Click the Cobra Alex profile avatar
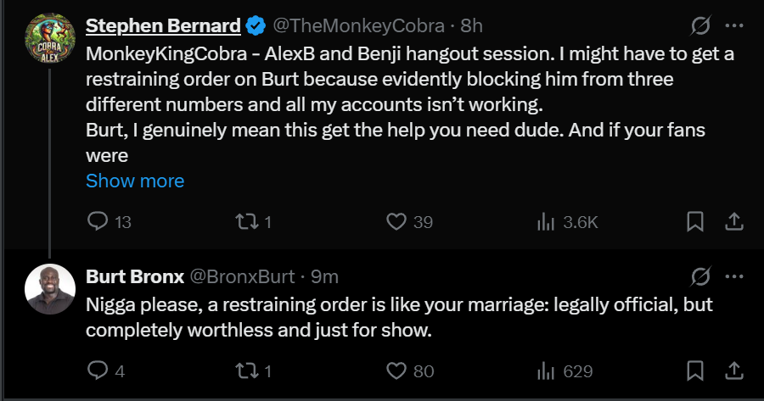The image size is (764, 401). click(x=50, y=38)
